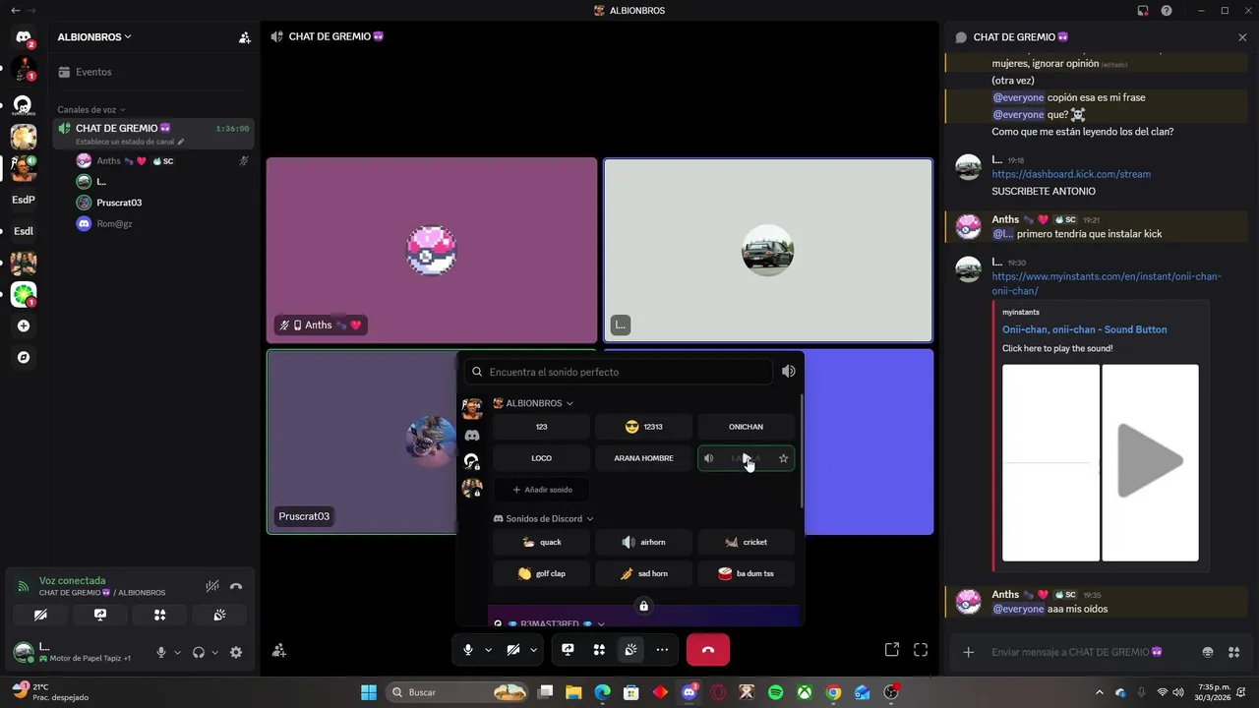Play the 12313 sound
This screenshot has width=1259, height=708.
643,427
